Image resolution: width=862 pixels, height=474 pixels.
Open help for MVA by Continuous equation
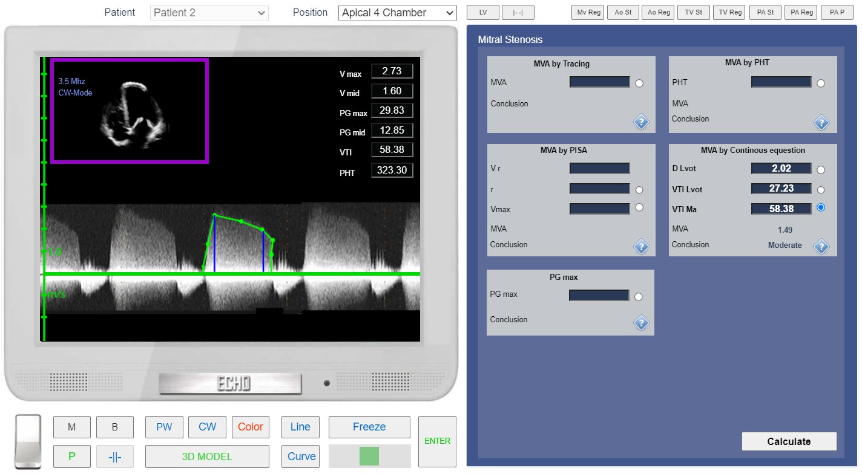tap(820, 247)
